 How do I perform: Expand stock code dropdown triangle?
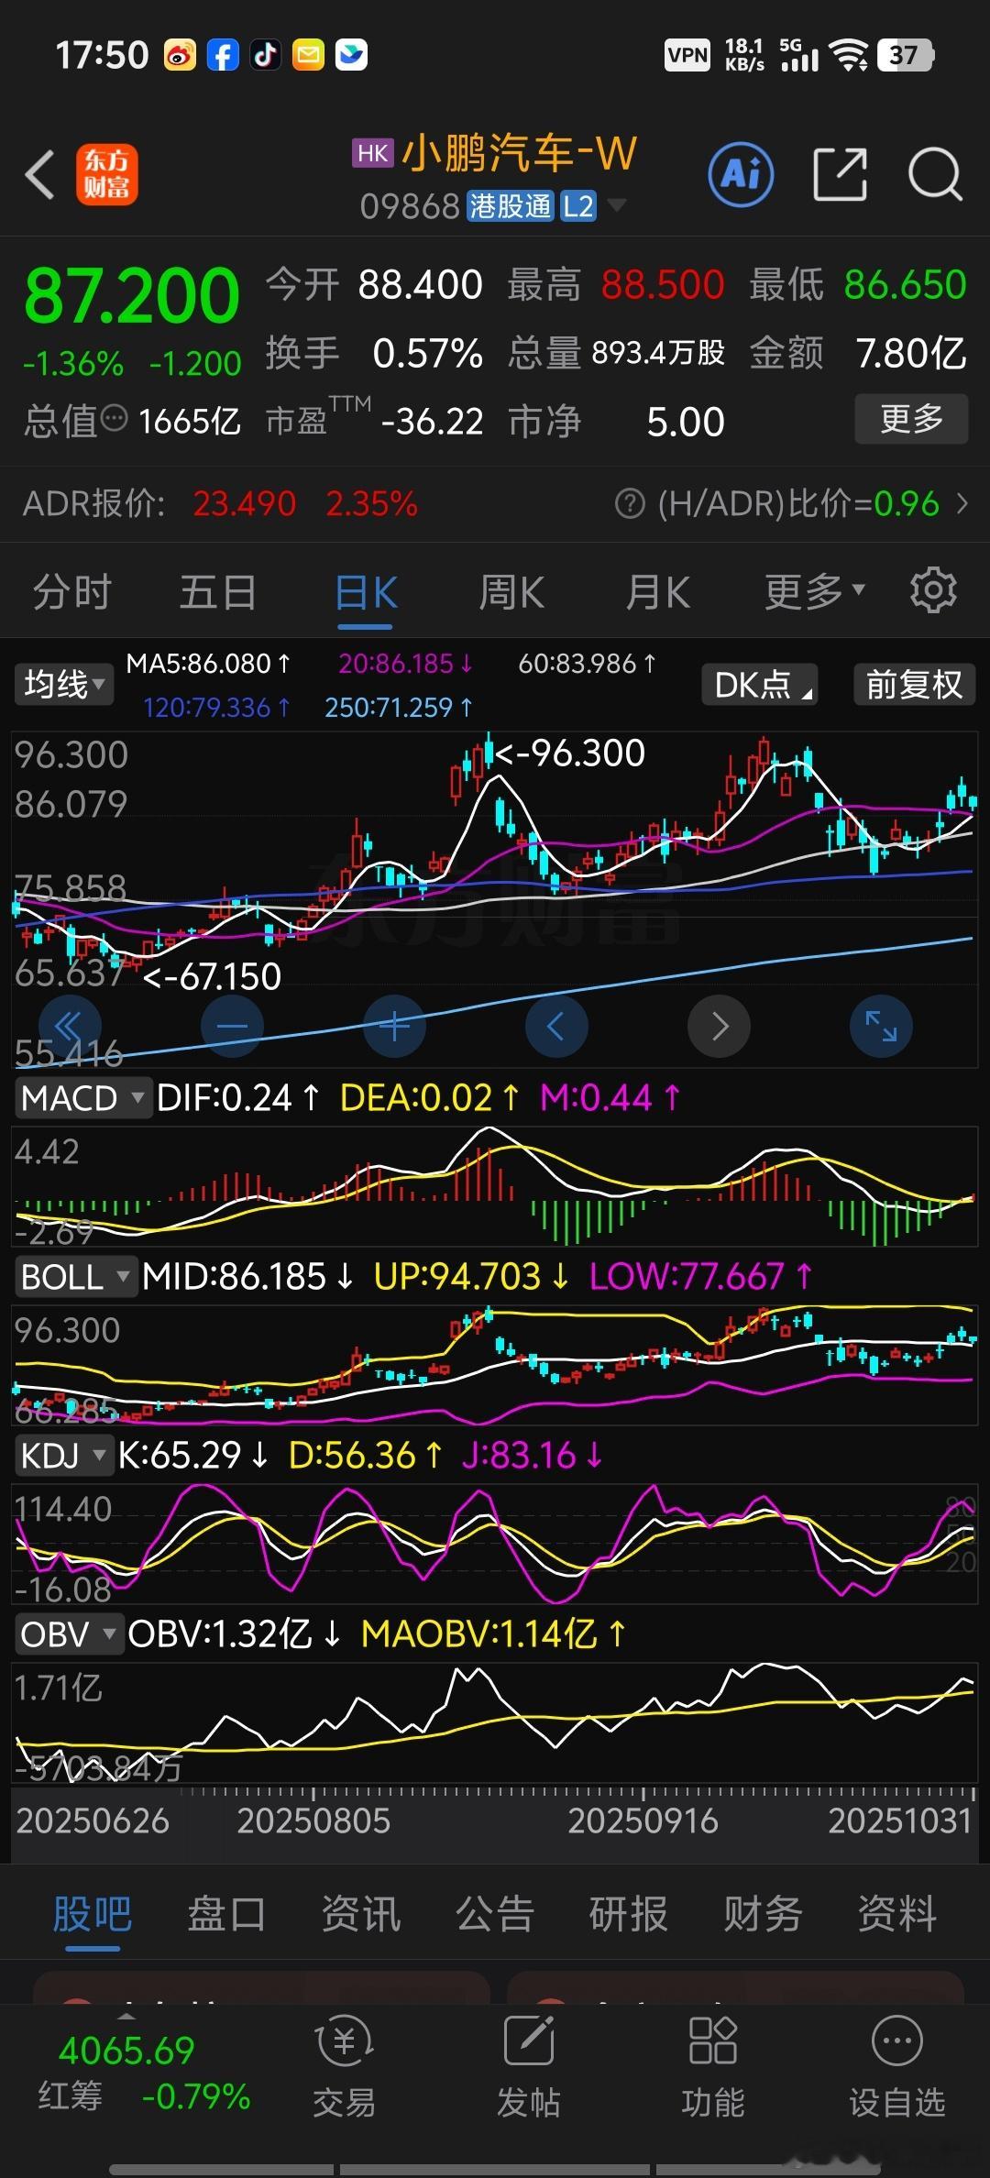[x=617, y=205]
